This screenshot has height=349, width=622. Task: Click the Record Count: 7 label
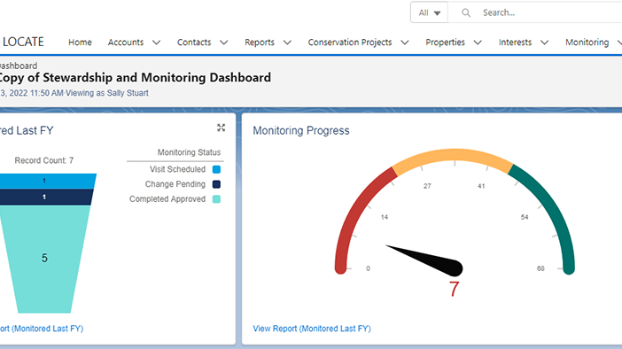(x=44, y=160)
